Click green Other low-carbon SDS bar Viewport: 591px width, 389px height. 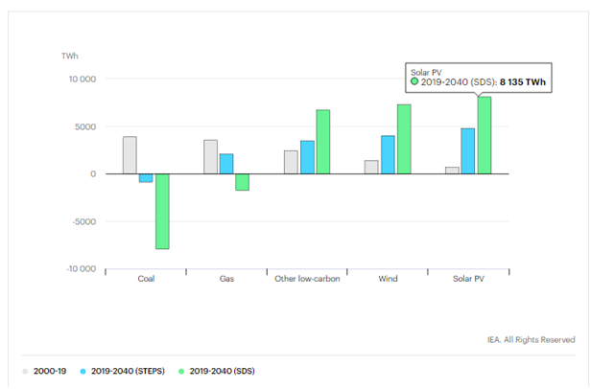pyautogui.click(x=323, y=142)
